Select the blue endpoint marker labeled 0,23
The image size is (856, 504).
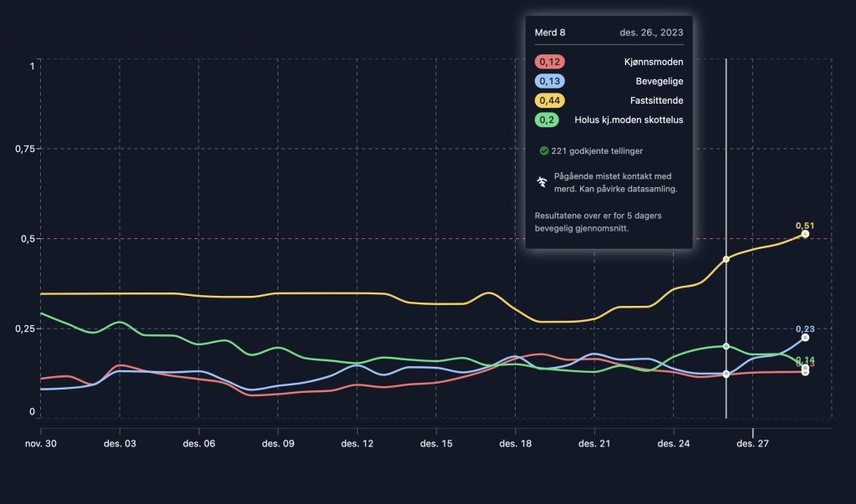(805, 337)
